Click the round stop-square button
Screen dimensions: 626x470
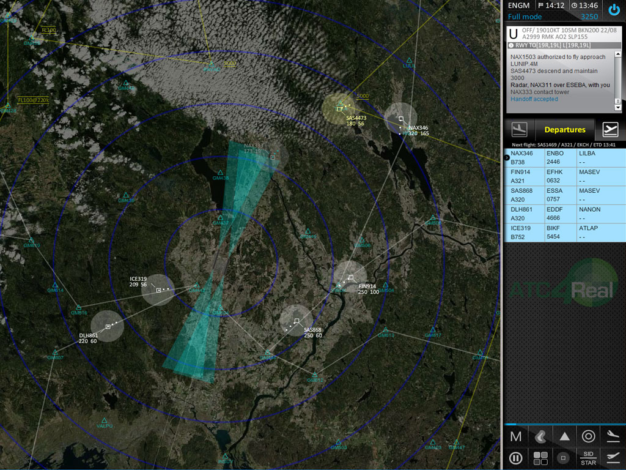[x=564, y=458]
